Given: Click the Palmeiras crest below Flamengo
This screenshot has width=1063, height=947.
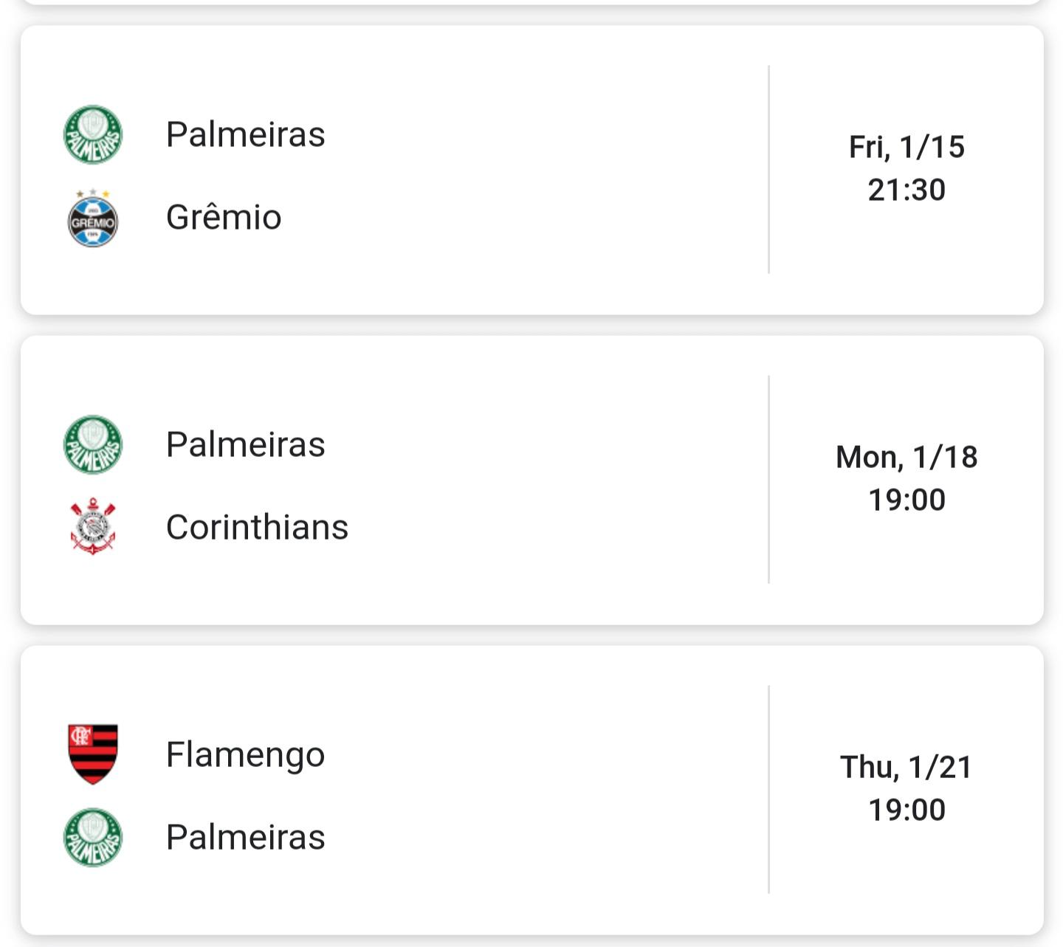Looking at the screenshot, I should (x=93, y=837).
